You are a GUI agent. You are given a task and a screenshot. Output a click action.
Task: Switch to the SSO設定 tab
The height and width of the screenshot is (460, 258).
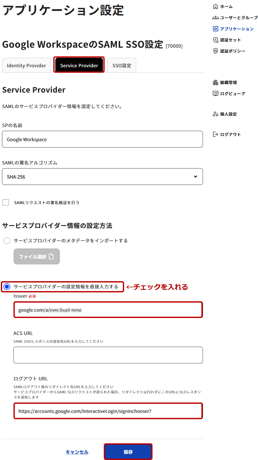coord(122,66)
